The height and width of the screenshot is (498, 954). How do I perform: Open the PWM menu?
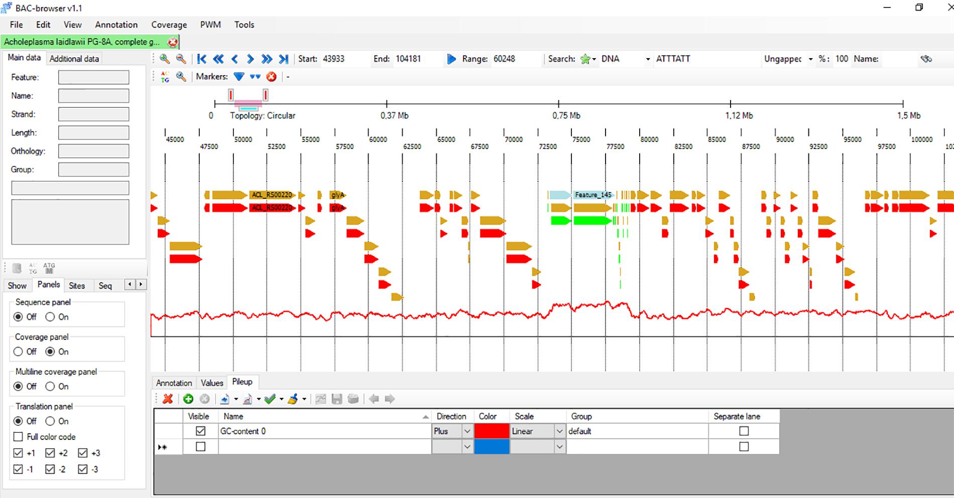210,25
